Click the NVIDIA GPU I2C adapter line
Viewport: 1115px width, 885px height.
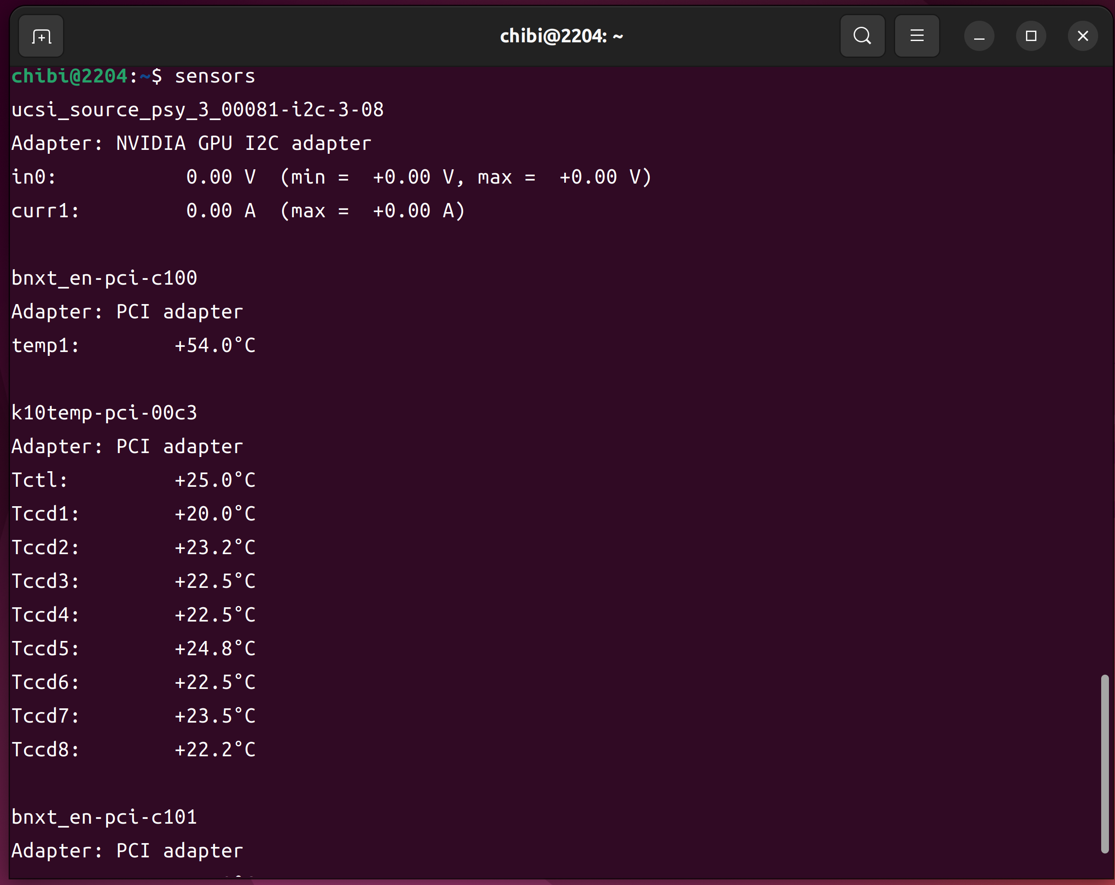(191, 144)
